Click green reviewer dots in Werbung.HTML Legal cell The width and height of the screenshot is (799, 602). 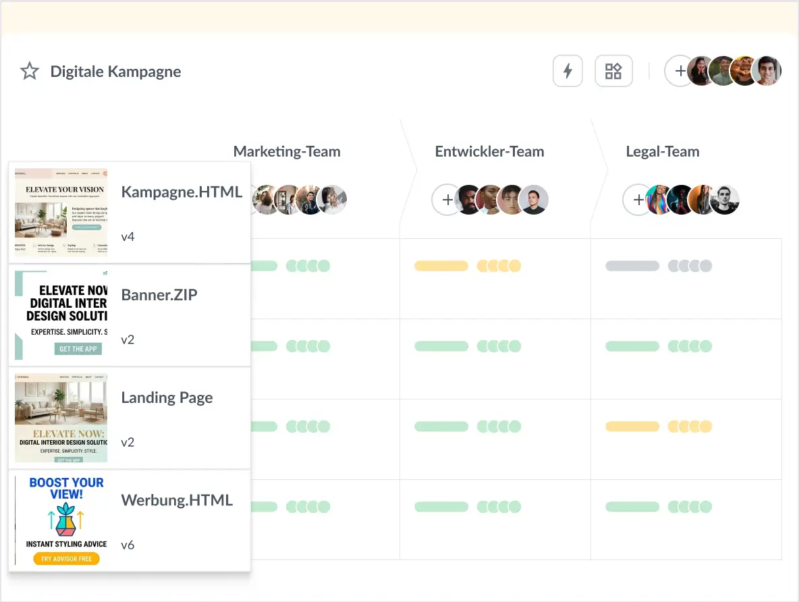[x=690, y=507]
